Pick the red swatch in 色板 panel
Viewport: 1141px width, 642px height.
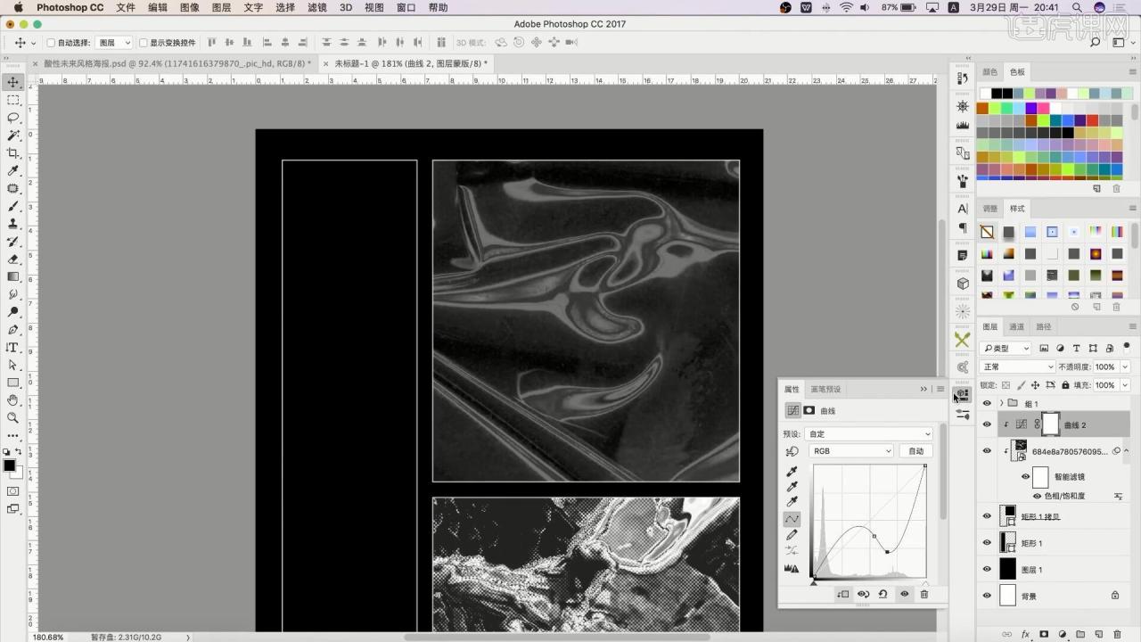point(1093,120)
